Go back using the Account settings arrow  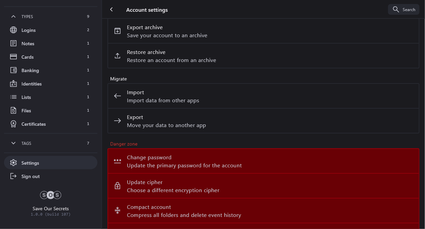pos(111,10)
